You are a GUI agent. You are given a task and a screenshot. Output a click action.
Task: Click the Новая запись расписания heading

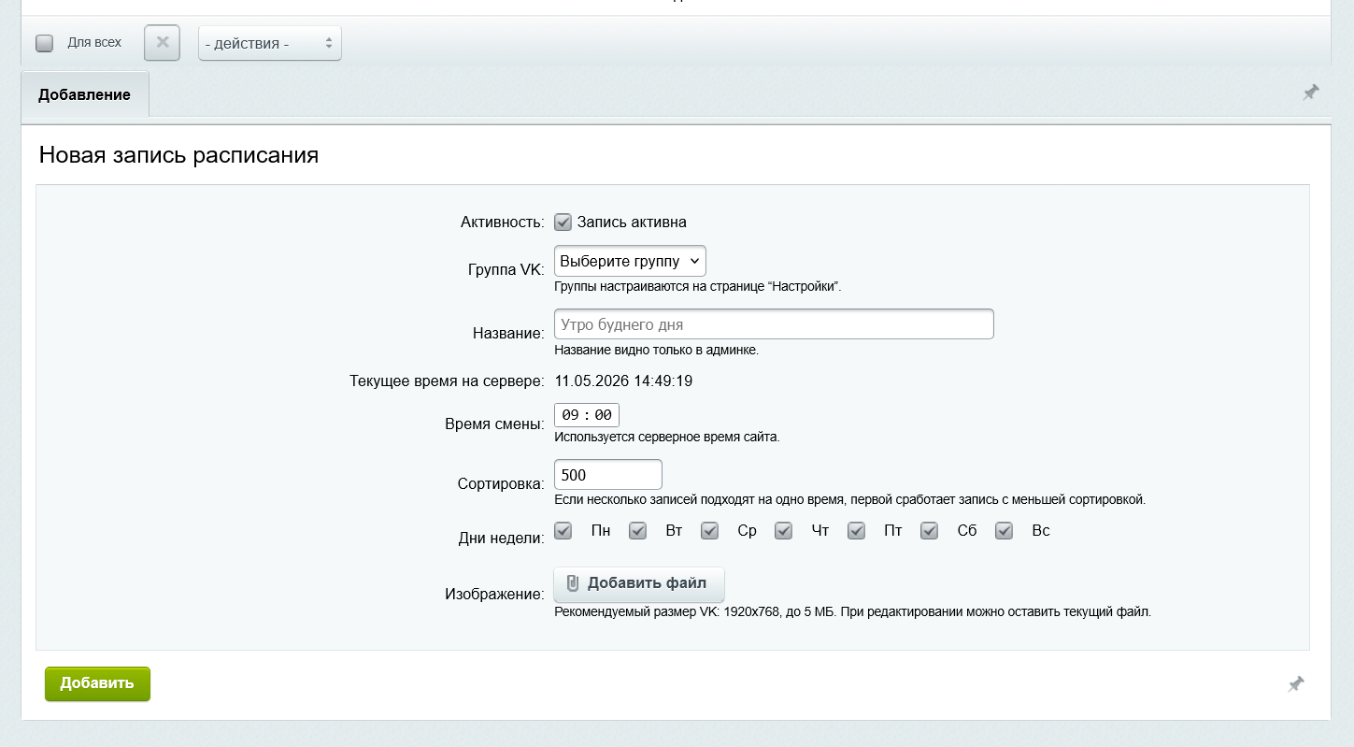178,155
